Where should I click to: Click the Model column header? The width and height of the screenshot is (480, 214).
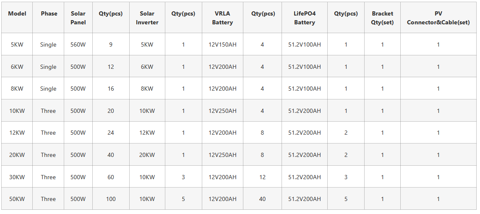(x=17, y=14)
